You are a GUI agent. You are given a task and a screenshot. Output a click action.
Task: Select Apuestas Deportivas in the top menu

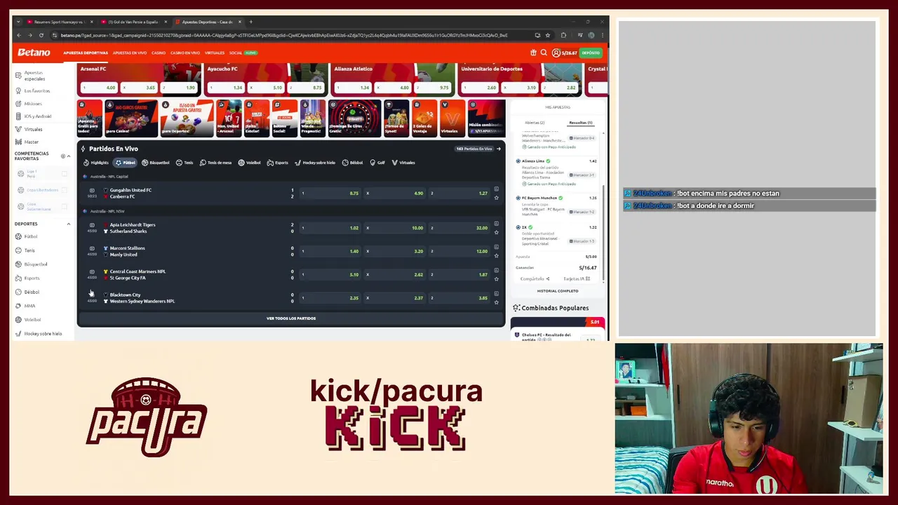click(86, 53)
